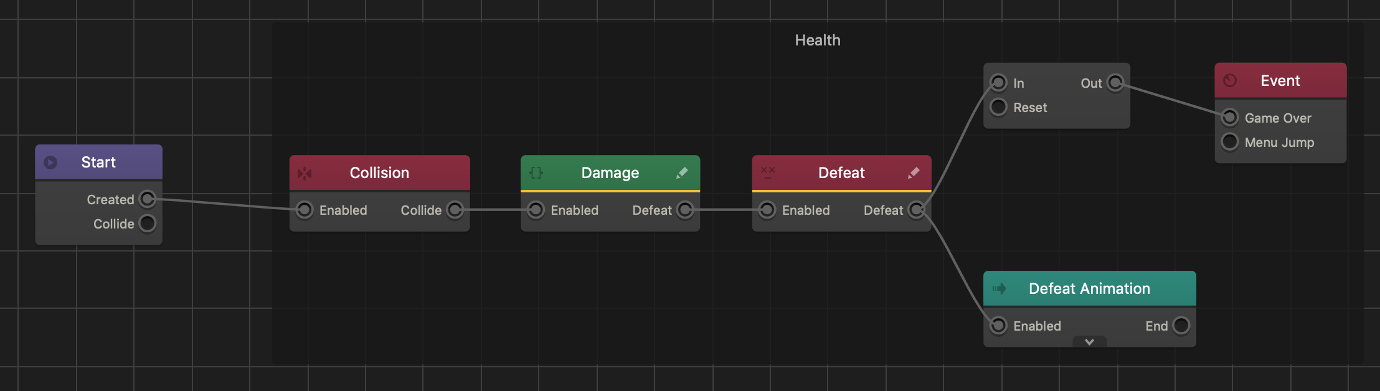
Task: Click the braces icon on Damage node
Action: point(536,172)
